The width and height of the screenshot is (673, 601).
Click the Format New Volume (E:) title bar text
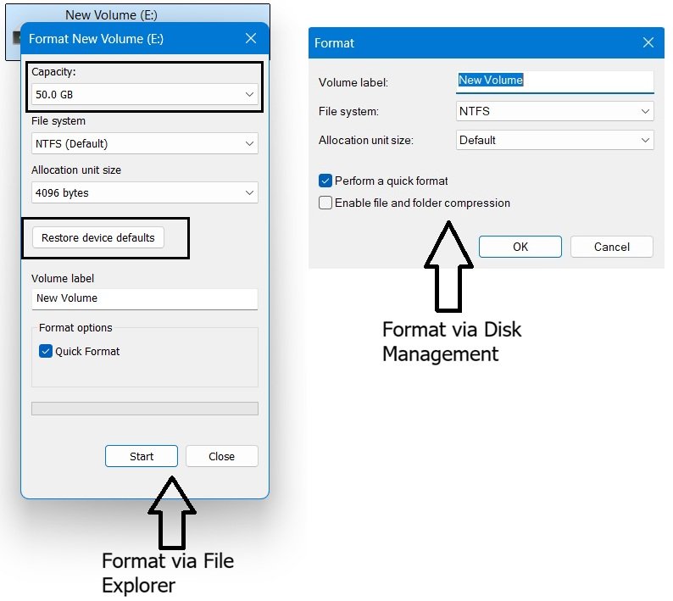[x=96, y=39]
